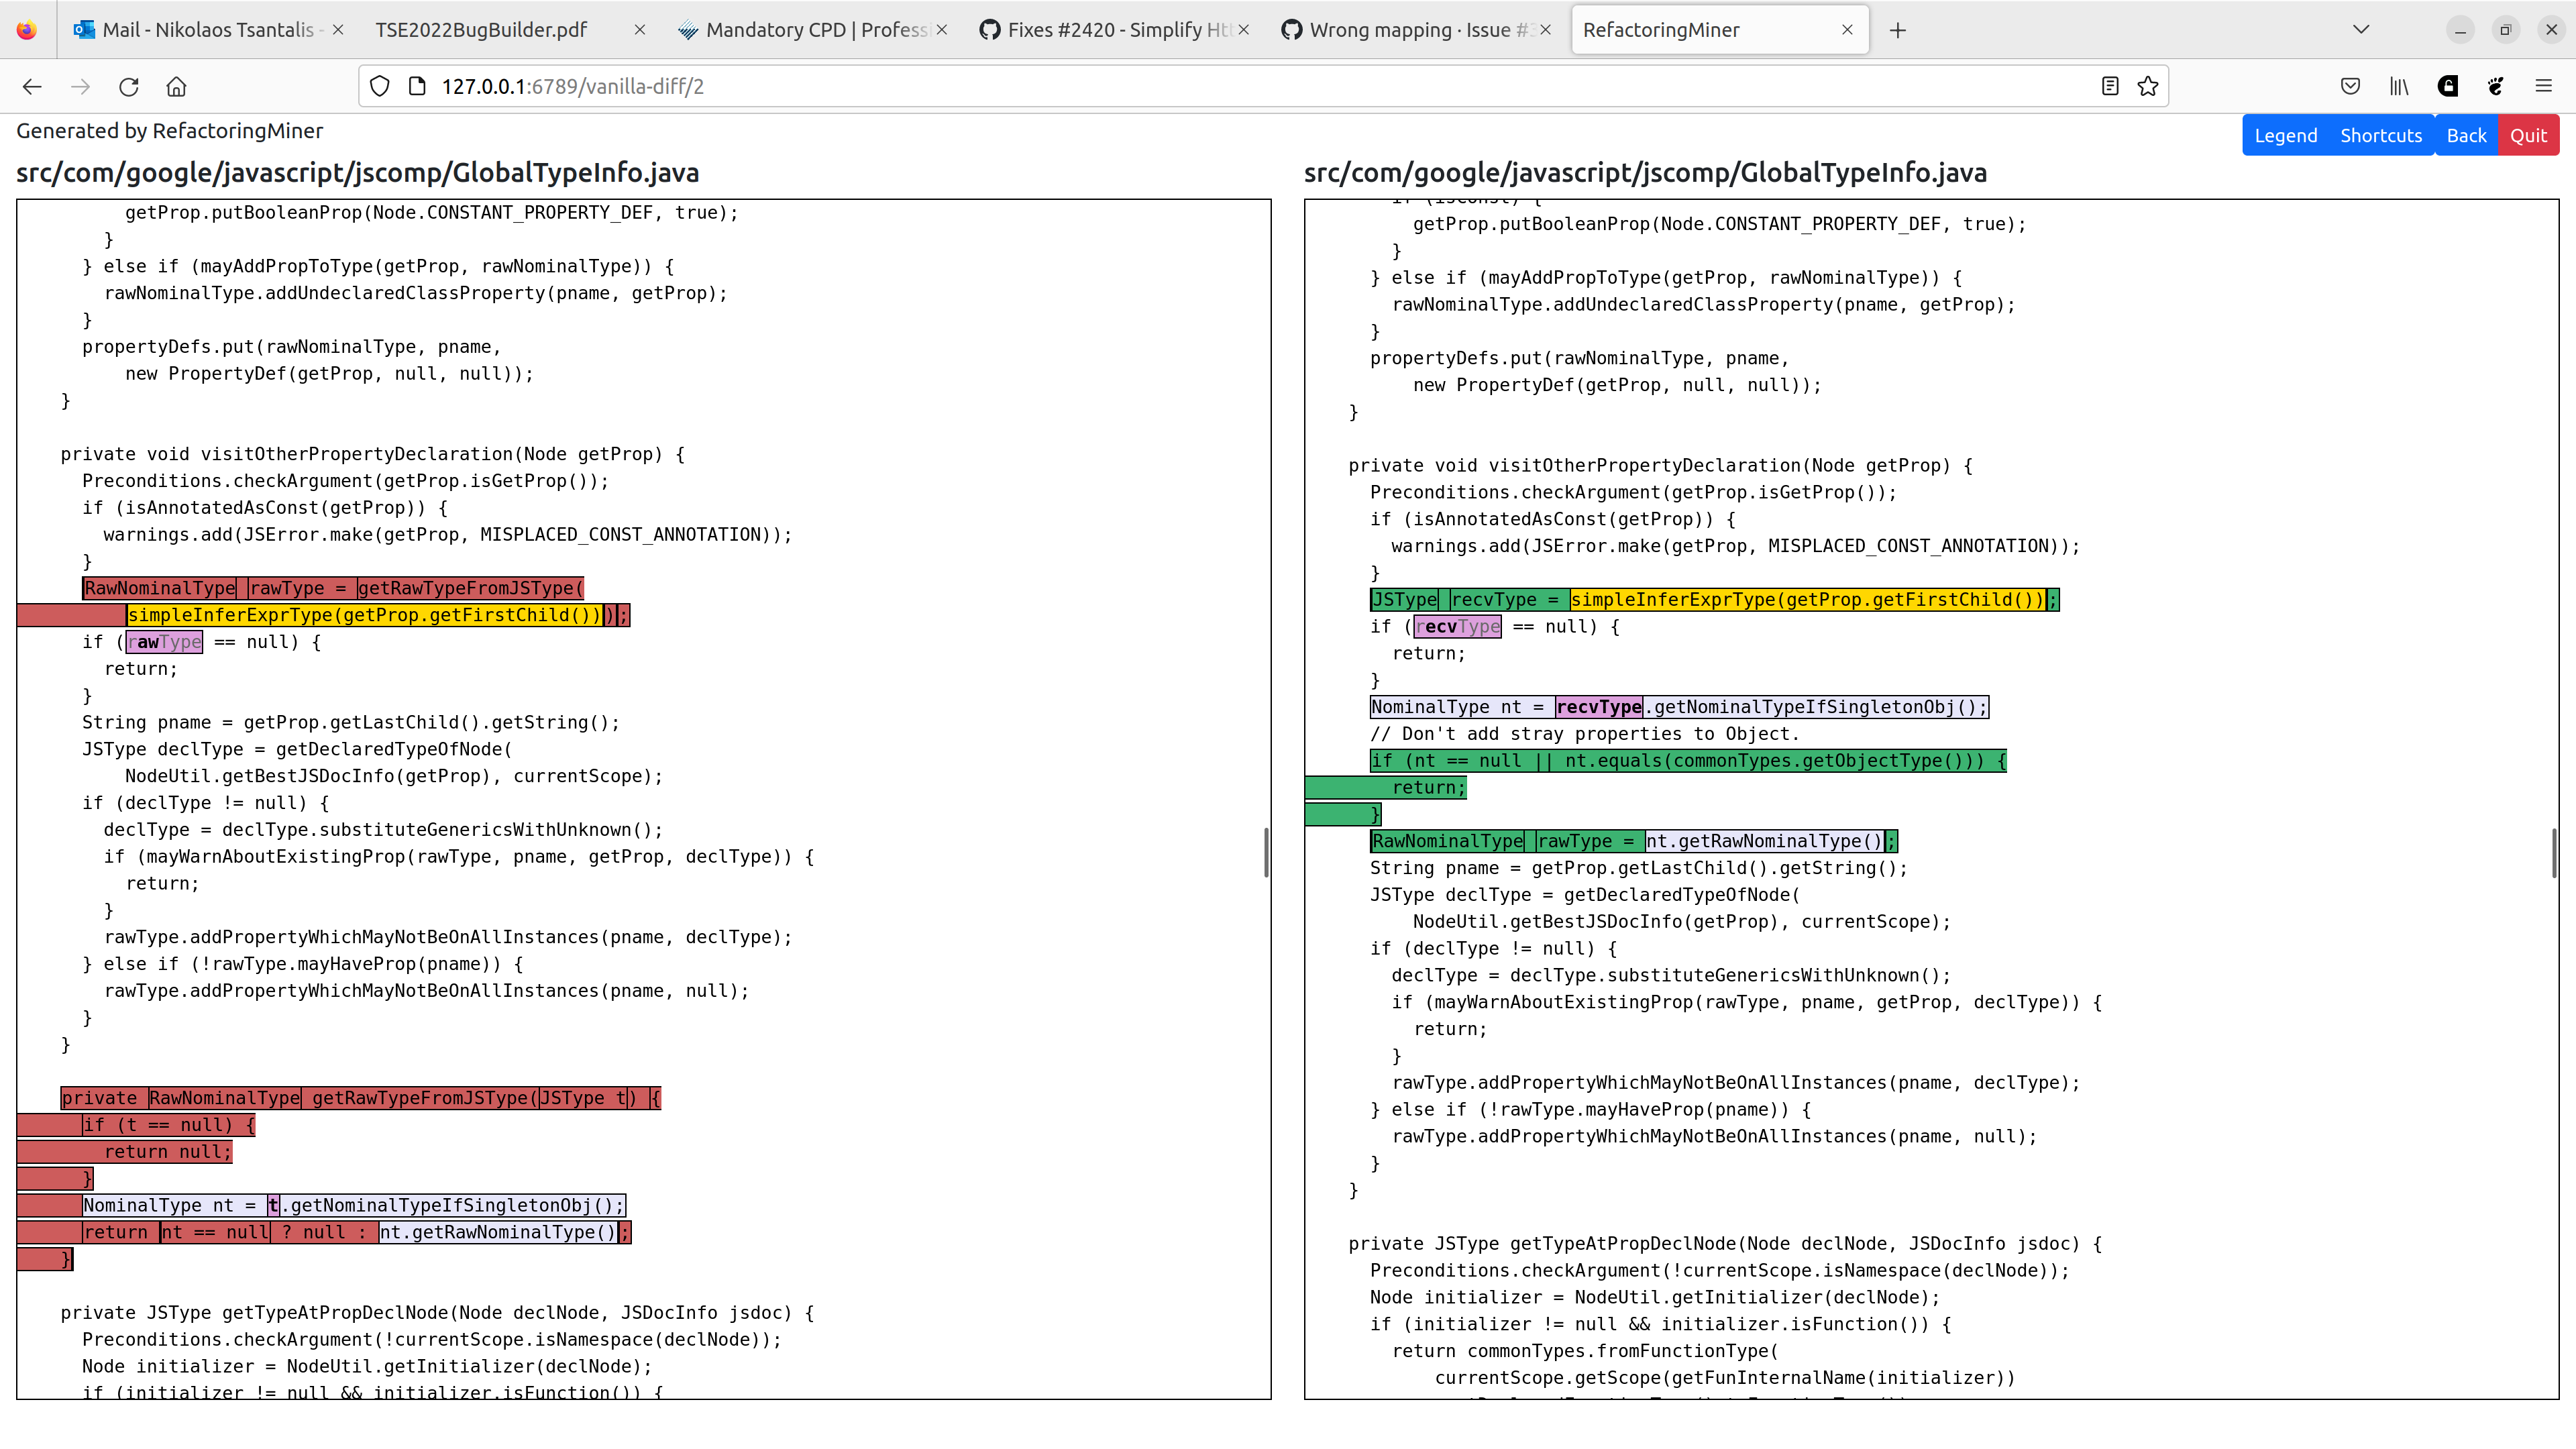The height and width of the screenshot is (1449, 2576).
Task: Quit RefactoringMiner with the Quit button
Action: [x=2529, y=134]
